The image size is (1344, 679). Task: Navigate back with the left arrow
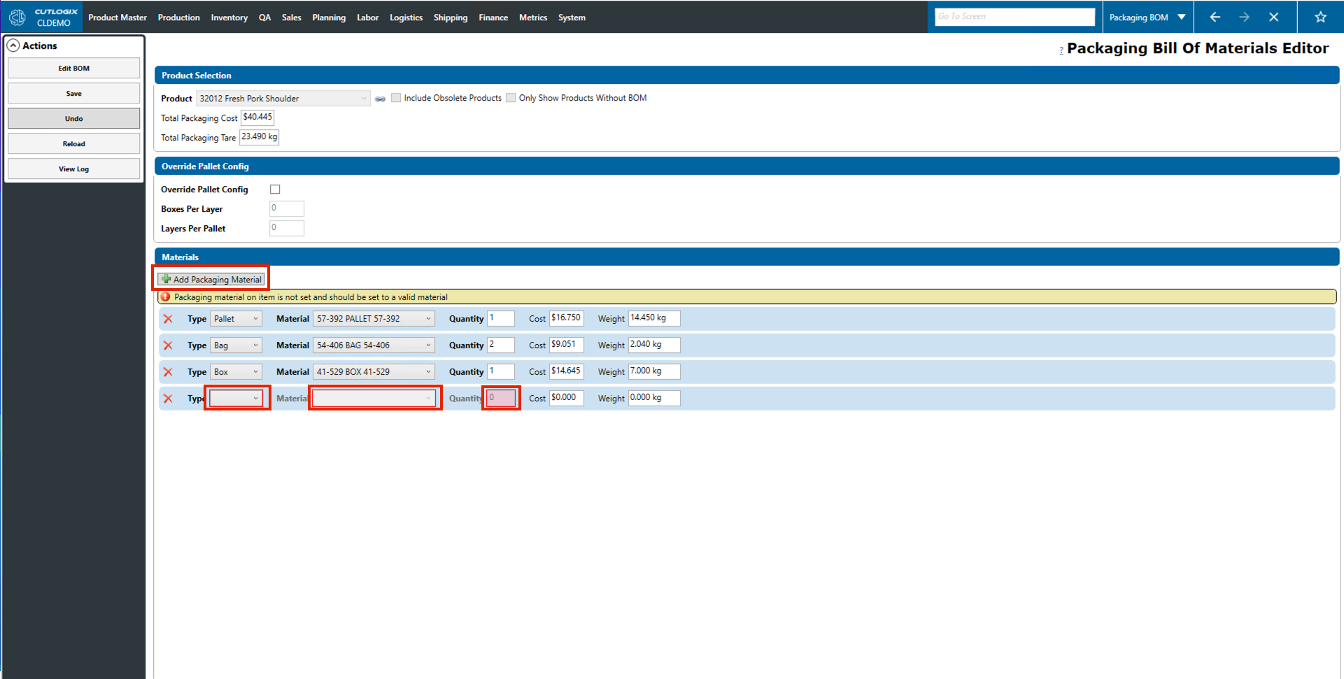pyautogui.click(x=1215, y=17)
